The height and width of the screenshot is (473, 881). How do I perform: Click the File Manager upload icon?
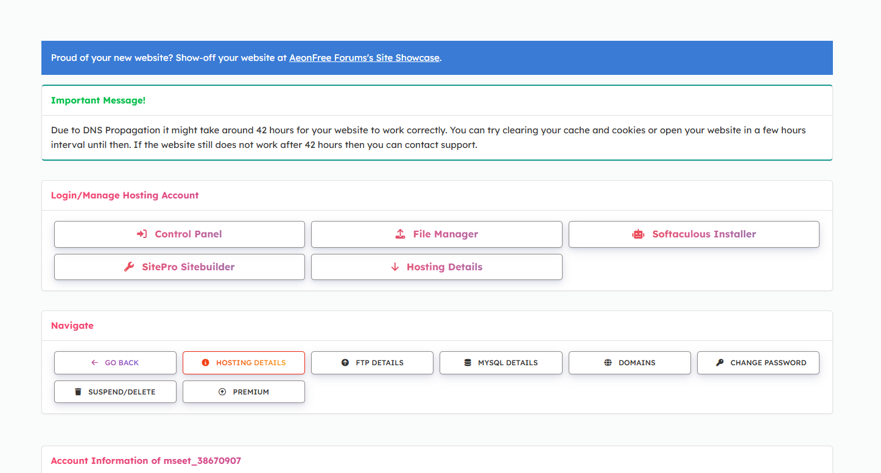[x=400, y=234]
